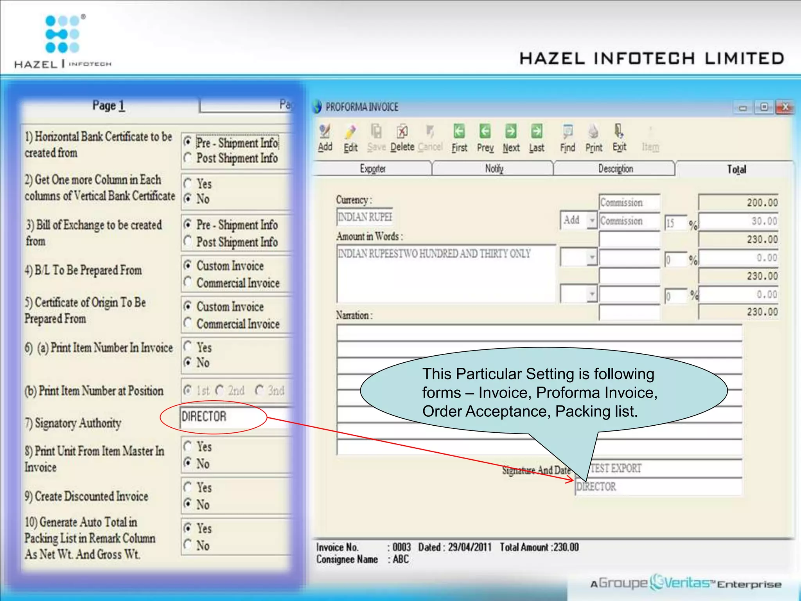Viewport: 801px width, 601px height.
Task: Open the Add commission type dropdown
Action: (592, 220)
